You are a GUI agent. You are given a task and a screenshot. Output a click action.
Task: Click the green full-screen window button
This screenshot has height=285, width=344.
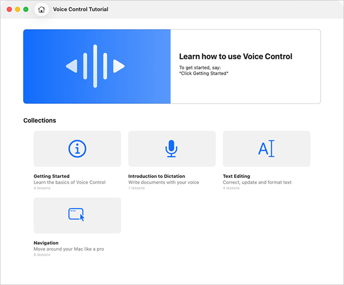click(26, 10)
